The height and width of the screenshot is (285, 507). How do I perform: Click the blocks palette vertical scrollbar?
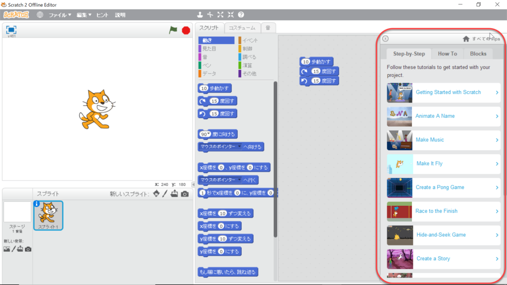275,159
